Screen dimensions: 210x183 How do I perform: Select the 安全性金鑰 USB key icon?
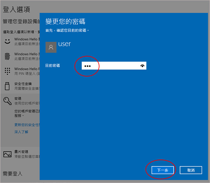click(7, 86)
